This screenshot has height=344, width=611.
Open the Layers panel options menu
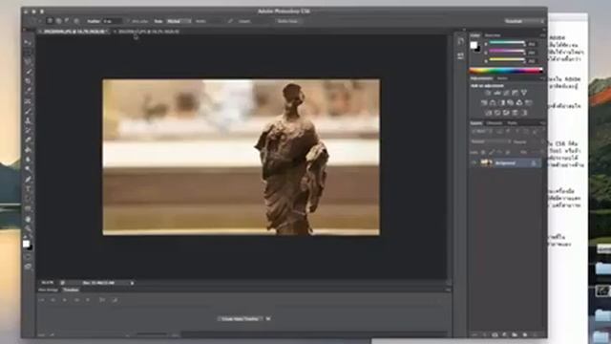click(542, 123)
